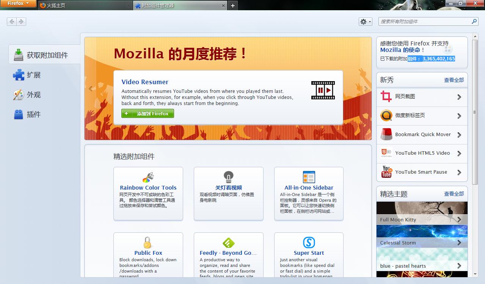Viewport: 485px width, 284px height.
Task: Click 查看全部 next to 新秀
Action: pyautogui.click(x=454, y=80)
